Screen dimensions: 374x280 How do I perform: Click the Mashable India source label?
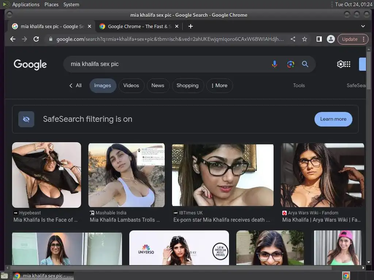pos(111,213)
